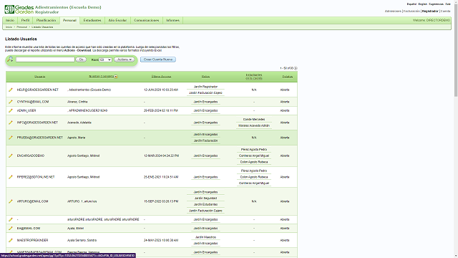458x258 pixels.
Task: Click the pencil icon beside ENCARGADODEMO
Action: pos(11,156)
